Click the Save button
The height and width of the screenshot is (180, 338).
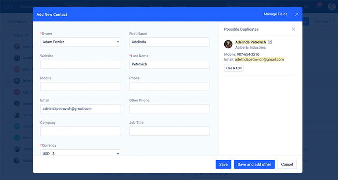pos(223,164)
